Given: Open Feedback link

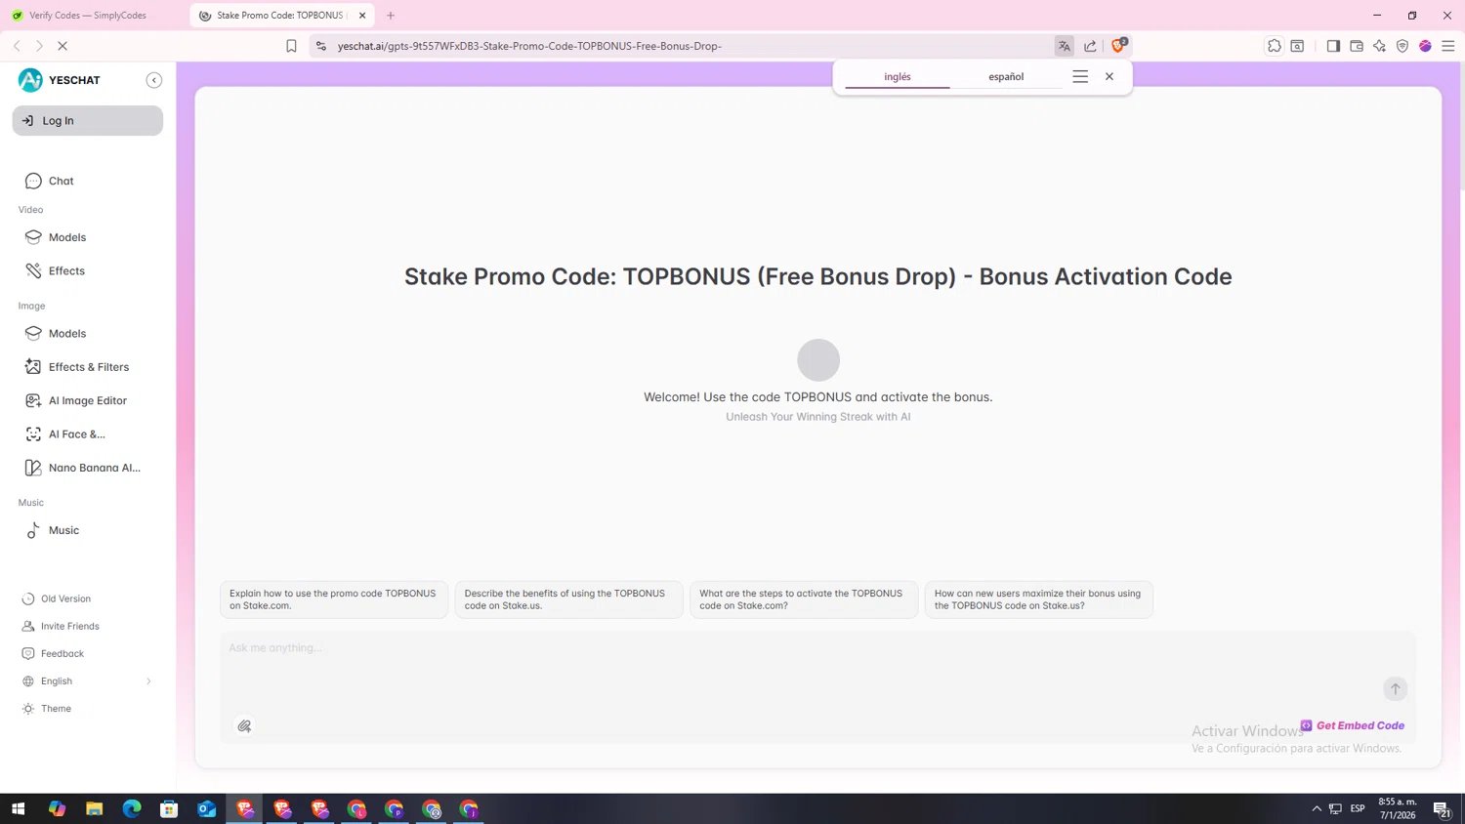Looking at the screenshot, I should [54, 653].
